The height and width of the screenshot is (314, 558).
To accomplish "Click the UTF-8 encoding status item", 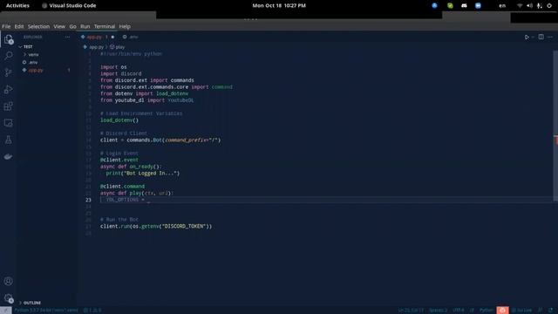I will click(459, 311).
